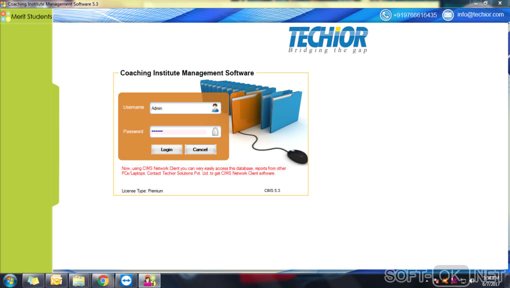Viewport: 510px width, 288px height.
Task: Minimize the Coaching Institute Management Software window
Action: (475, 3)
